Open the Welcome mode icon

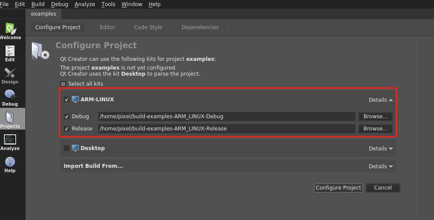tap(10, 28)
